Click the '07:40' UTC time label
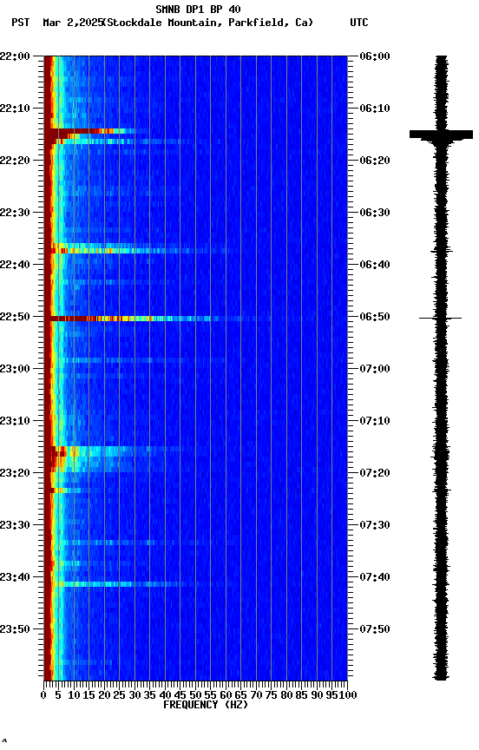Image resolution: width=479 pixels, height=750 pixels. click(x=375, y=578)
